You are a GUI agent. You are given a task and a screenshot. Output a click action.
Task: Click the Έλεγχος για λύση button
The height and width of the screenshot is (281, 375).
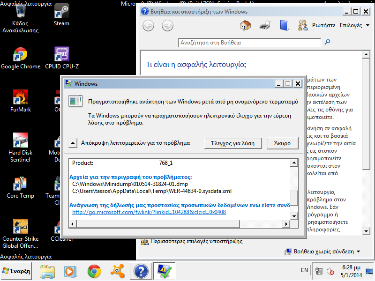point(233,143)
